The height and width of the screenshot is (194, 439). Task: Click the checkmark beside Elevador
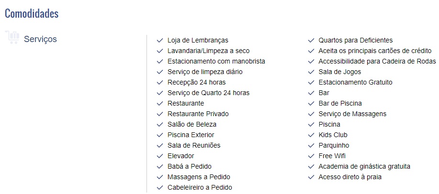pos(160,156)
